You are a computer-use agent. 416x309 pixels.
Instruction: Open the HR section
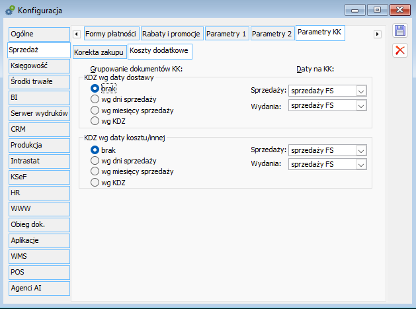(x=39, y=193)
